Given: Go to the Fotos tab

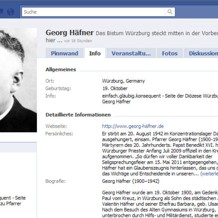Looking at the screenshot, I should 170,53.
